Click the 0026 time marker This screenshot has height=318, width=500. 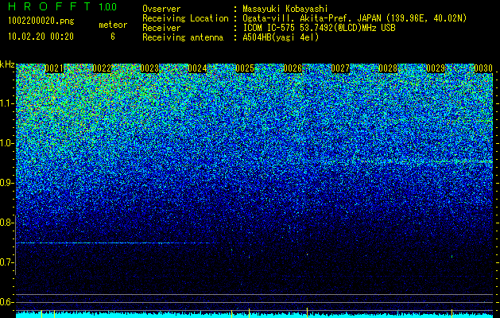pyautogui.click(x=293, y=68)
